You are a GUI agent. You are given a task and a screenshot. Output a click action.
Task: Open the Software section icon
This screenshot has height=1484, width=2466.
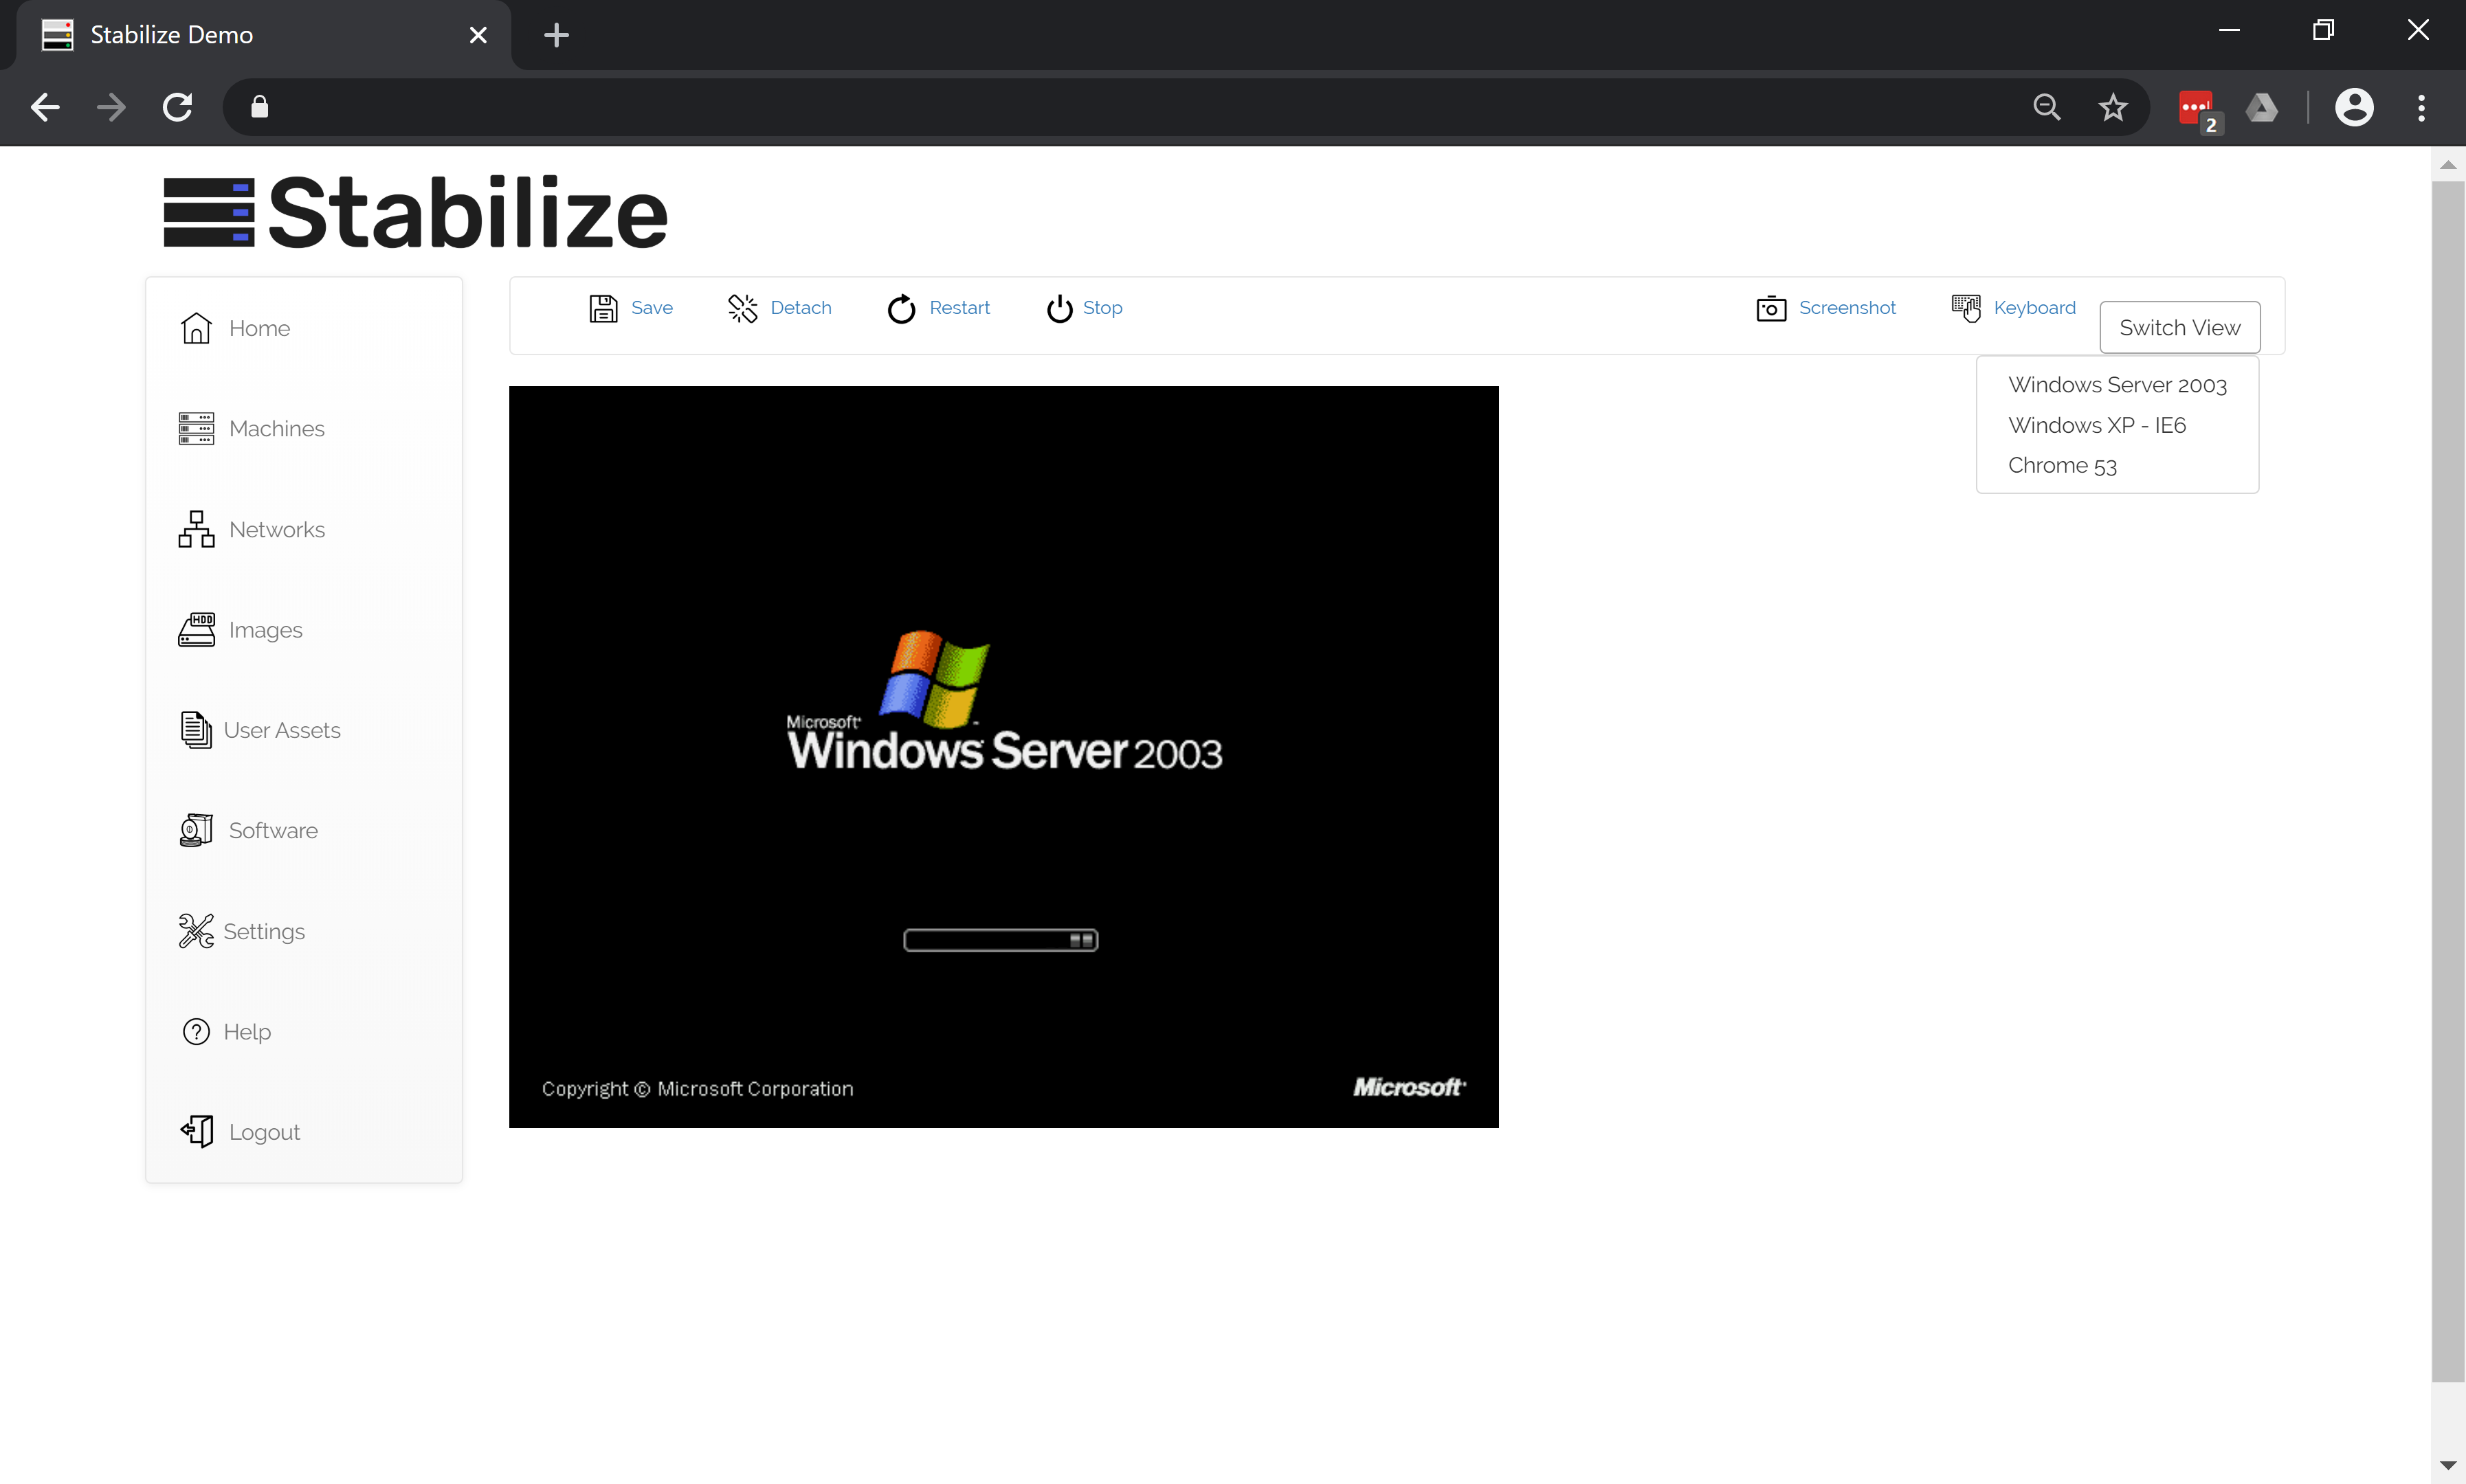pos(196,830)
